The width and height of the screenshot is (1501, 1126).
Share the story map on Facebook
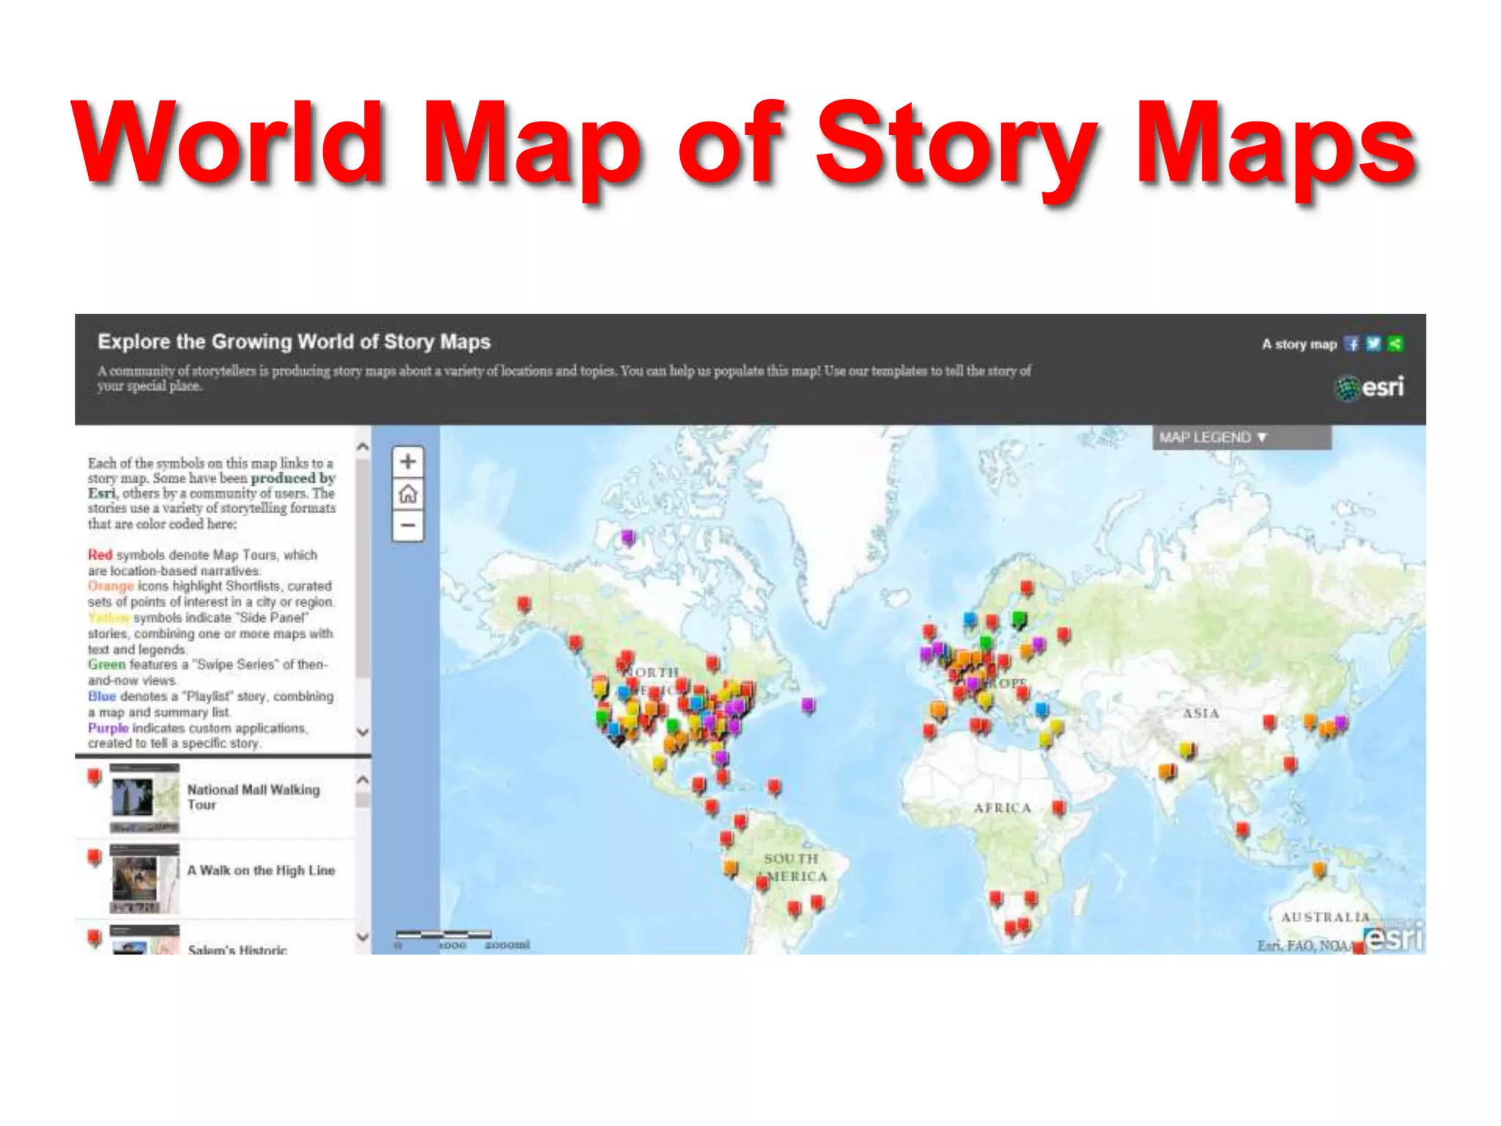[1352, 344]
